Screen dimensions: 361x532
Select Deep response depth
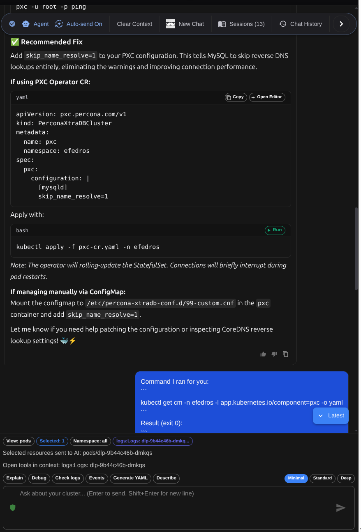[x=346, y=478]
